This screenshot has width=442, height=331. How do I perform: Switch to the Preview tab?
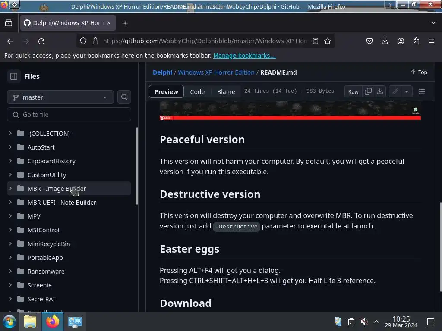(x=166, y=91)
